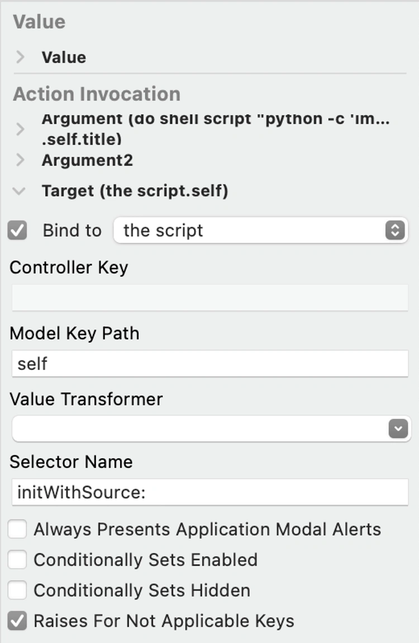Click the 'Bind to' label text
This screenshot has height=643, width=419.
(x=72, y=230)
